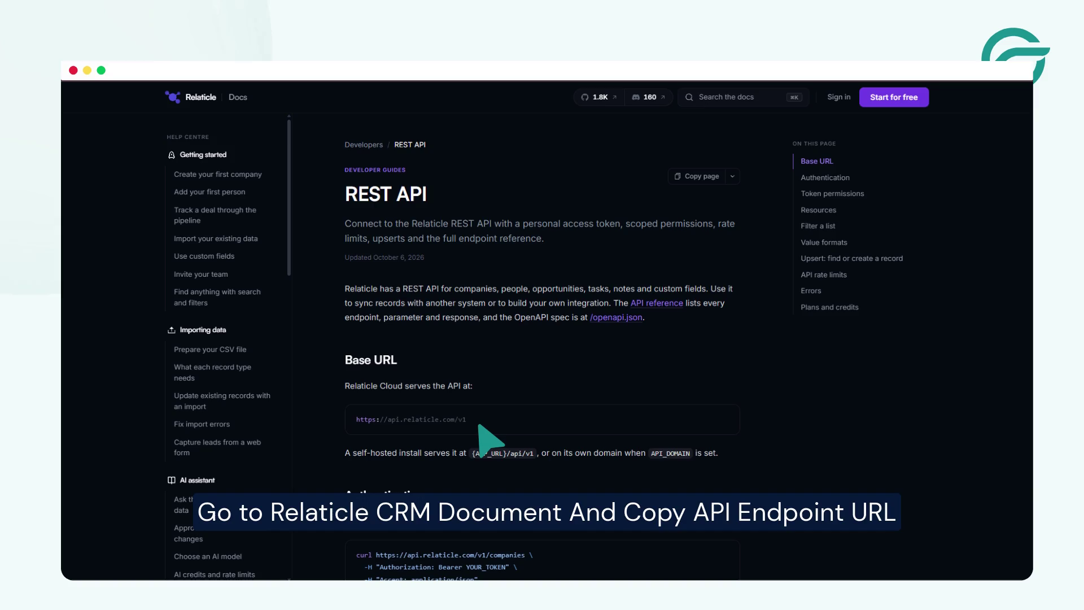Jump to Token permissions in outline
The image size is (1084, 610).
click(832, 193)
